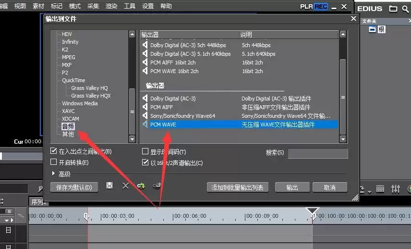
Task: Toggle display timecode checkbox (显示时间码)
Action: (145, 151)
